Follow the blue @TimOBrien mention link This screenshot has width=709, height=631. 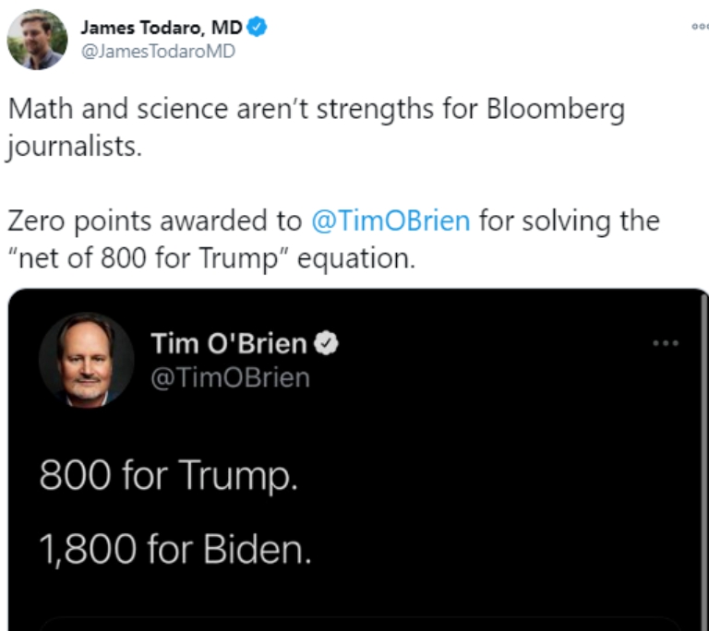click(391, 221)
